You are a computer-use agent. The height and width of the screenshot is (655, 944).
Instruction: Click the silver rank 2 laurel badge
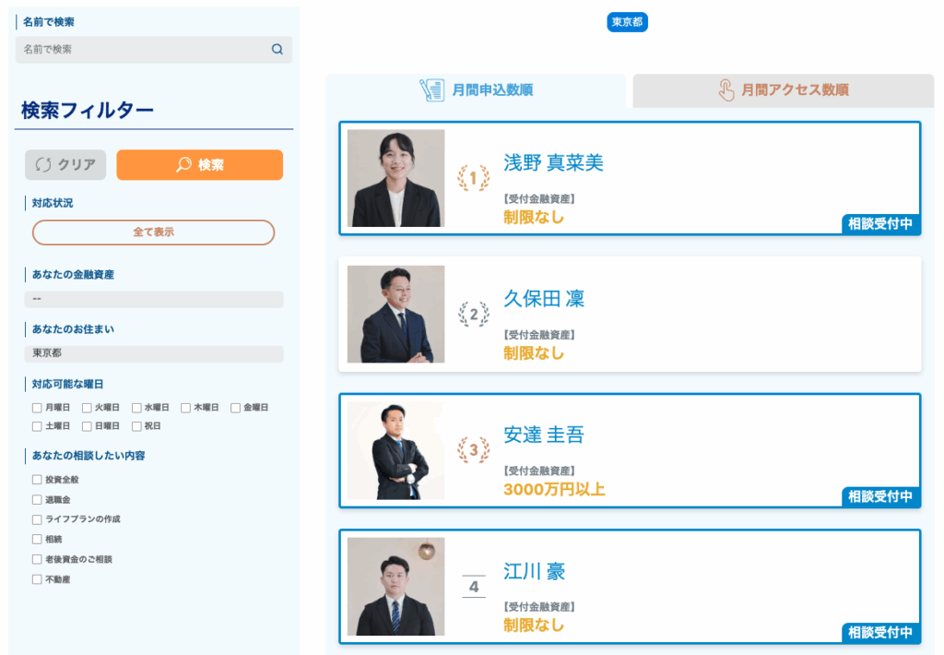point(474,315)
